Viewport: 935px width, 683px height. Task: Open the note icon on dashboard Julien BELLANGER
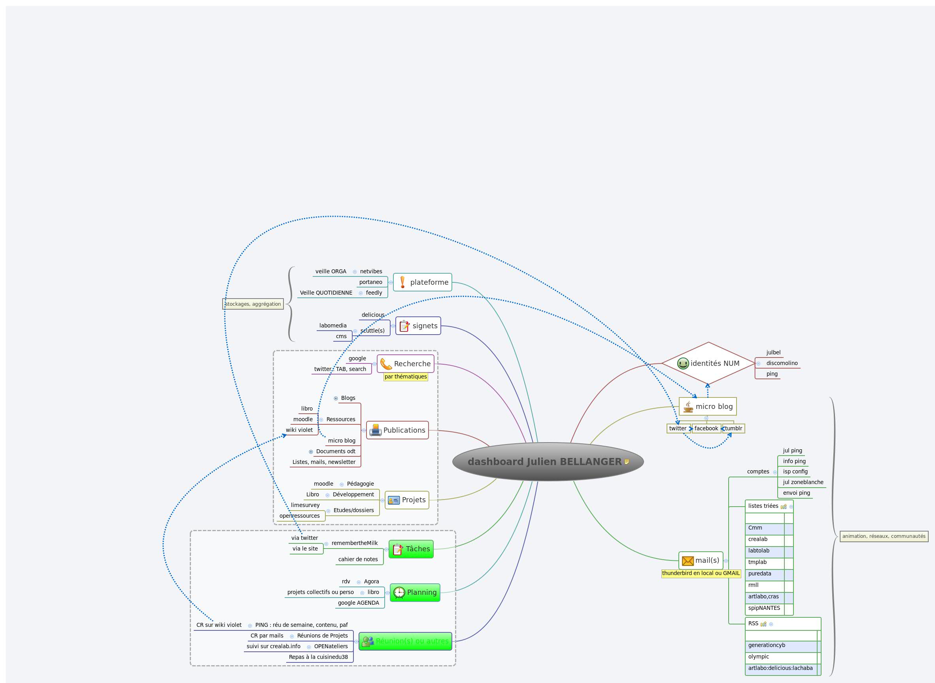click(x=626, y=462)
